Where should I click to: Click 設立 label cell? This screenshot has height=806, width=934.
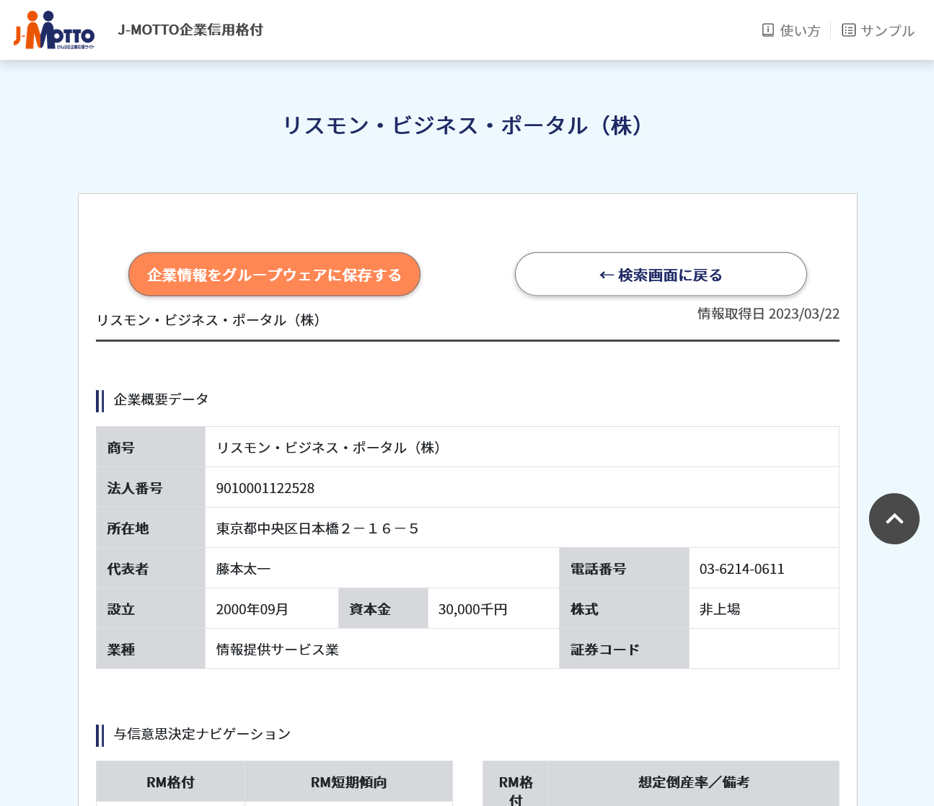[x=151, y=608]
